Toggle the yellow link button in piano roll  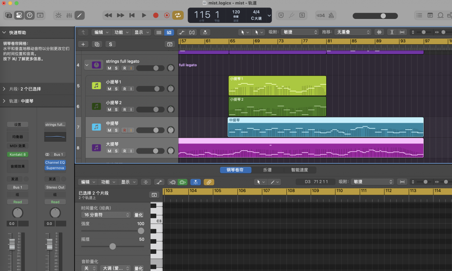[209, 182]
